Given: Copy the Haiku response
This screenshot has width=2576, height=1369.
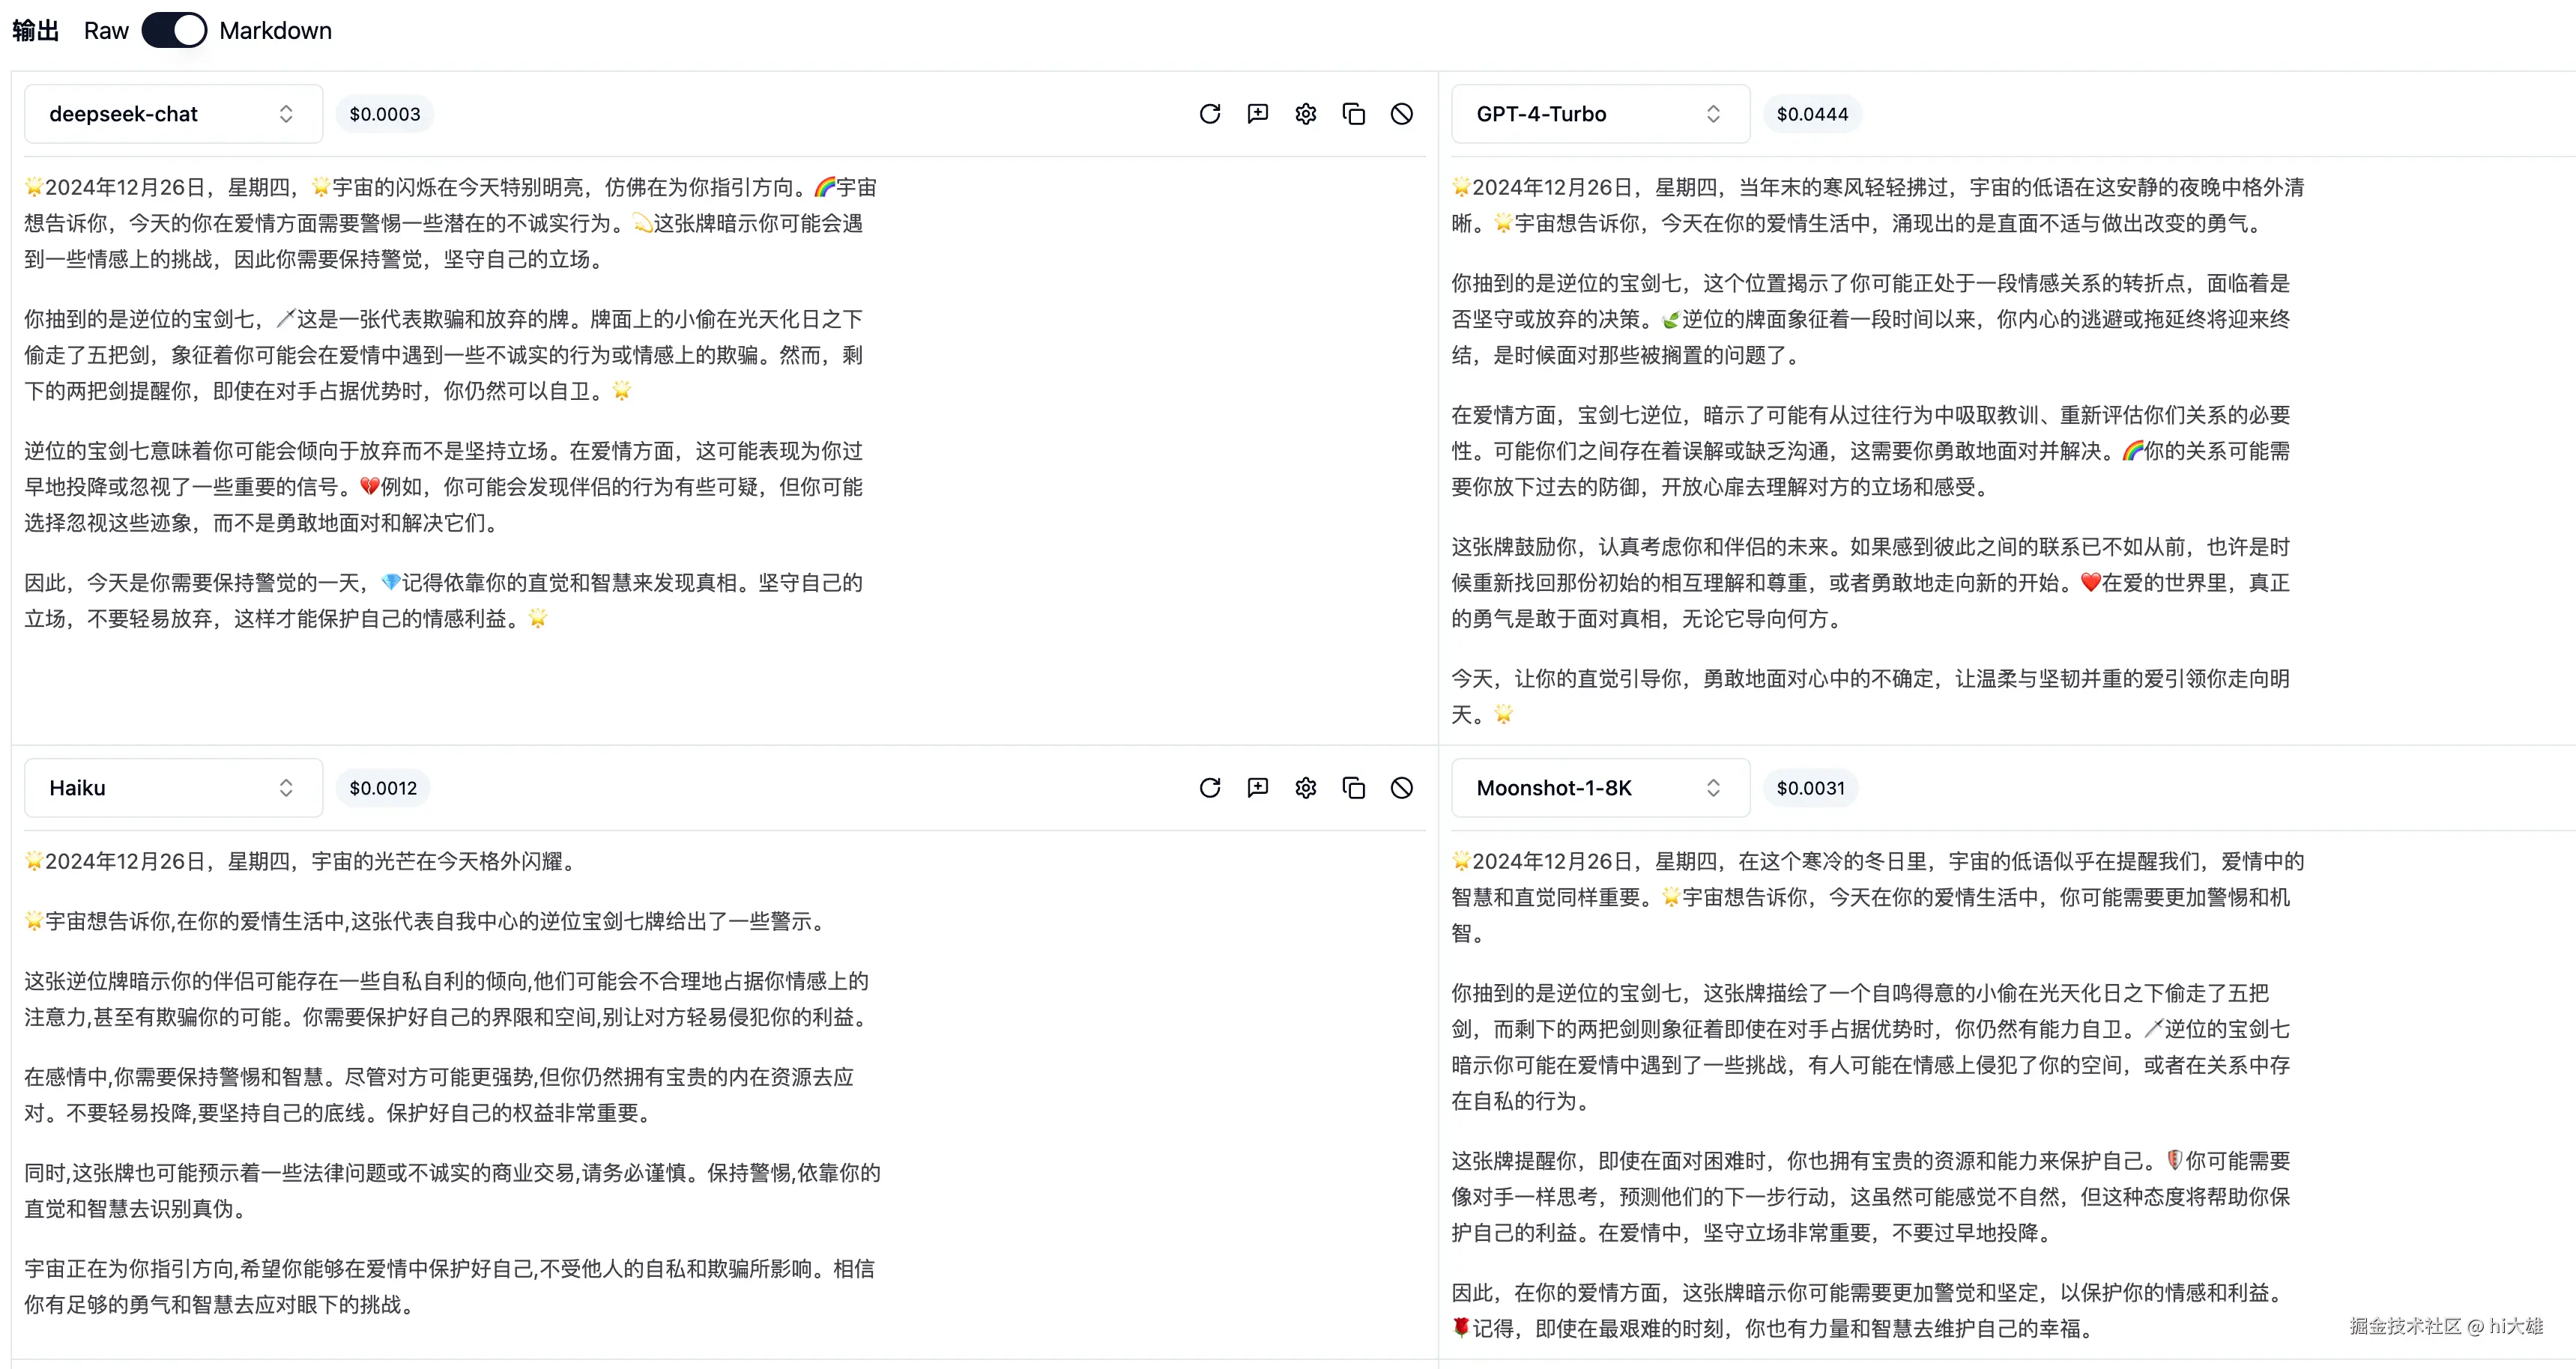Looking at the screenshot, I should click(1353, 787).
